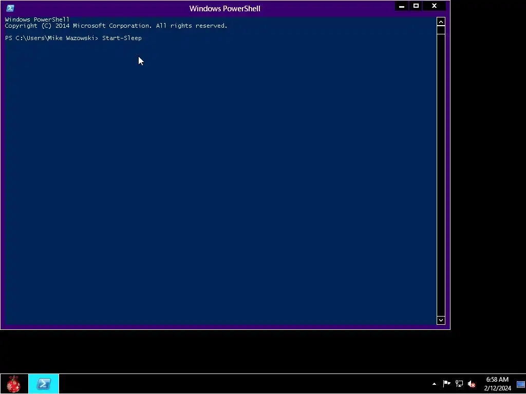Click the scrollbar down arrow in PowerShell
526x394 pixels.
(x=441, y=320)
